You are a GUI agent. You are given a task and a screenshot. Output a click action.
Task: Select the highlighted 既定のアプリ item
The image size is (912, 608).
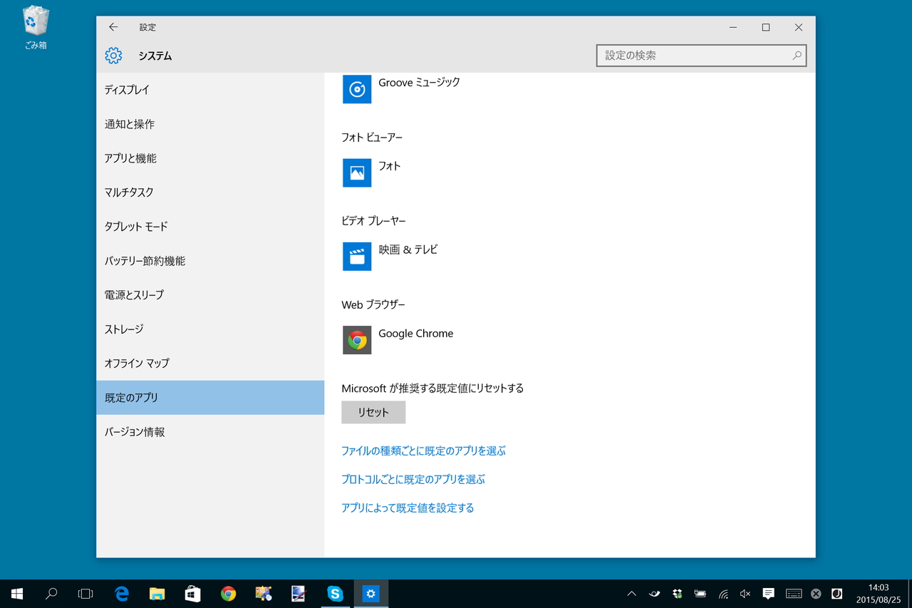(210, 398)
